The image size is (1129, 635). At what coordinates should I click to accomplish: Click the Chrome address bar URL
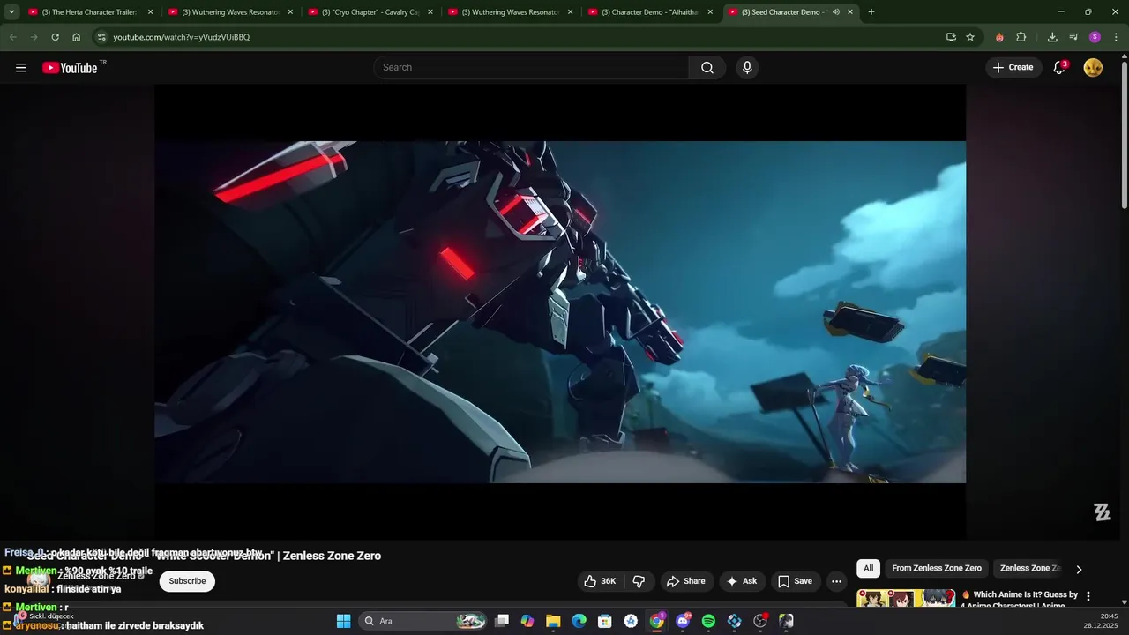(181, 37)
